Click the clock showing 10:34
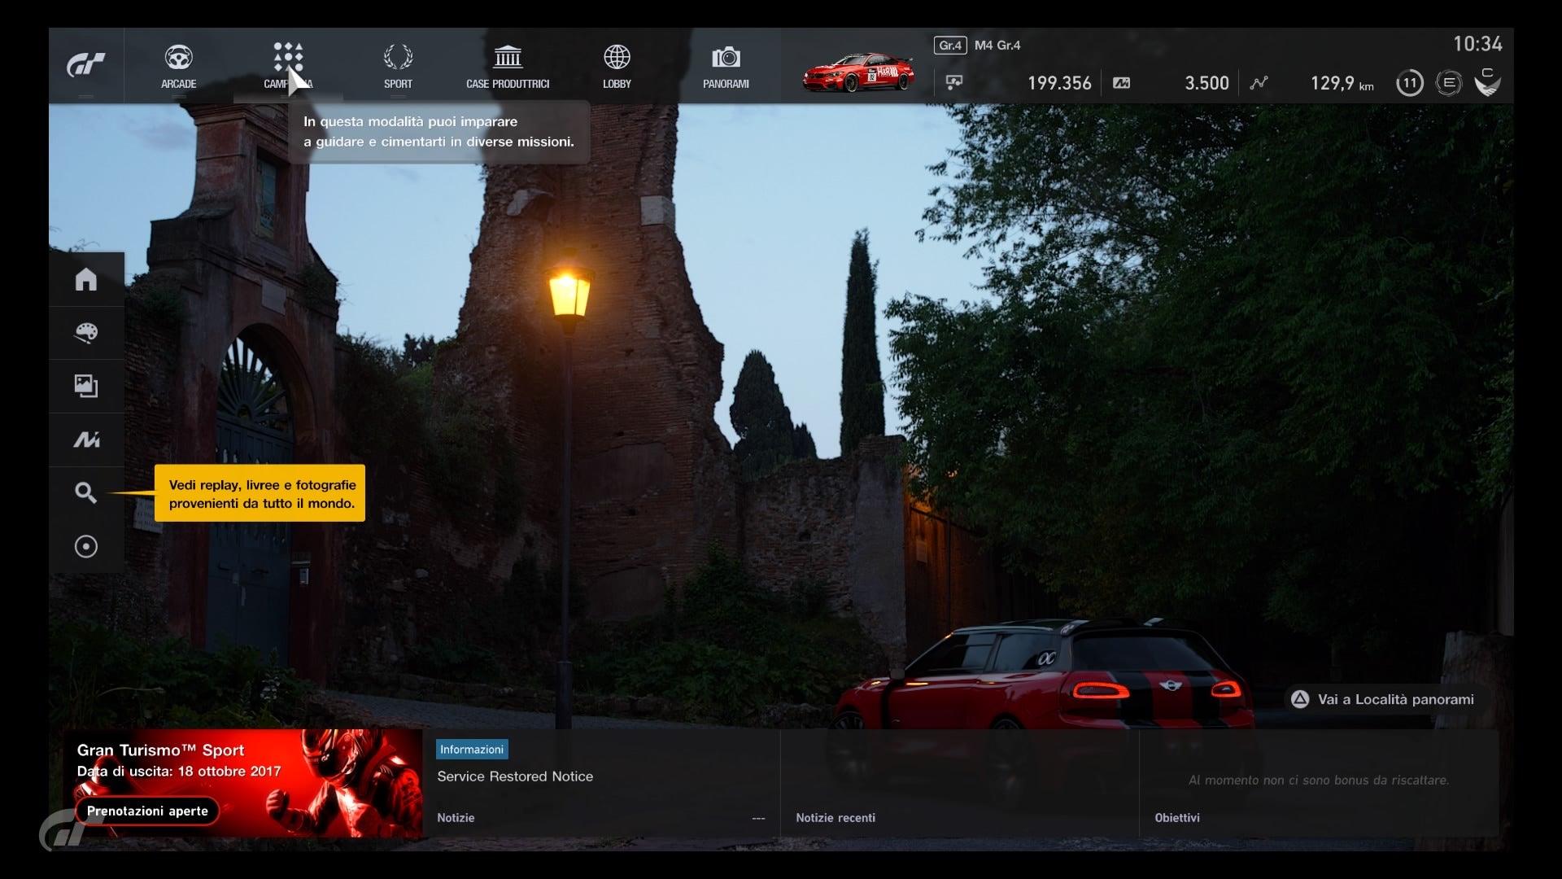Screen dimensions: 1562x879 pyautogui.click(x=1477, y=44)
